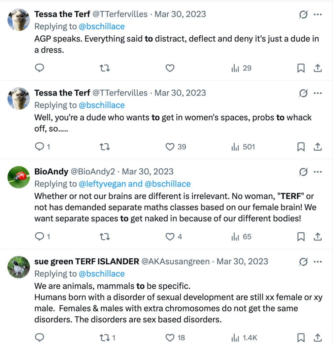Share sue green's tweet with 1.4K views
Viewport: 334px width, 345px height.
318,338
